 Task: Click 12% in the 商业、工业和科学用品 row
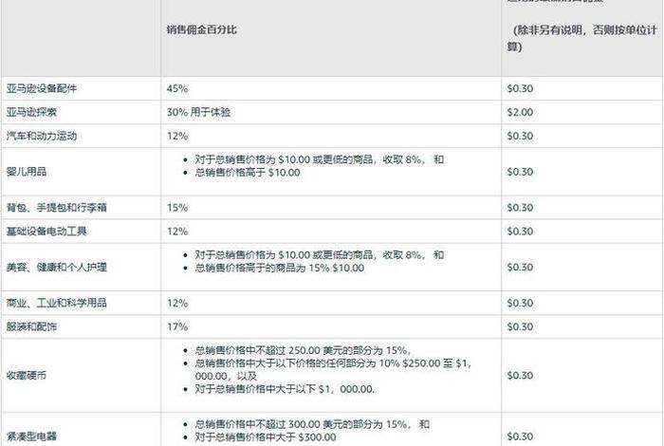point(177,304)
